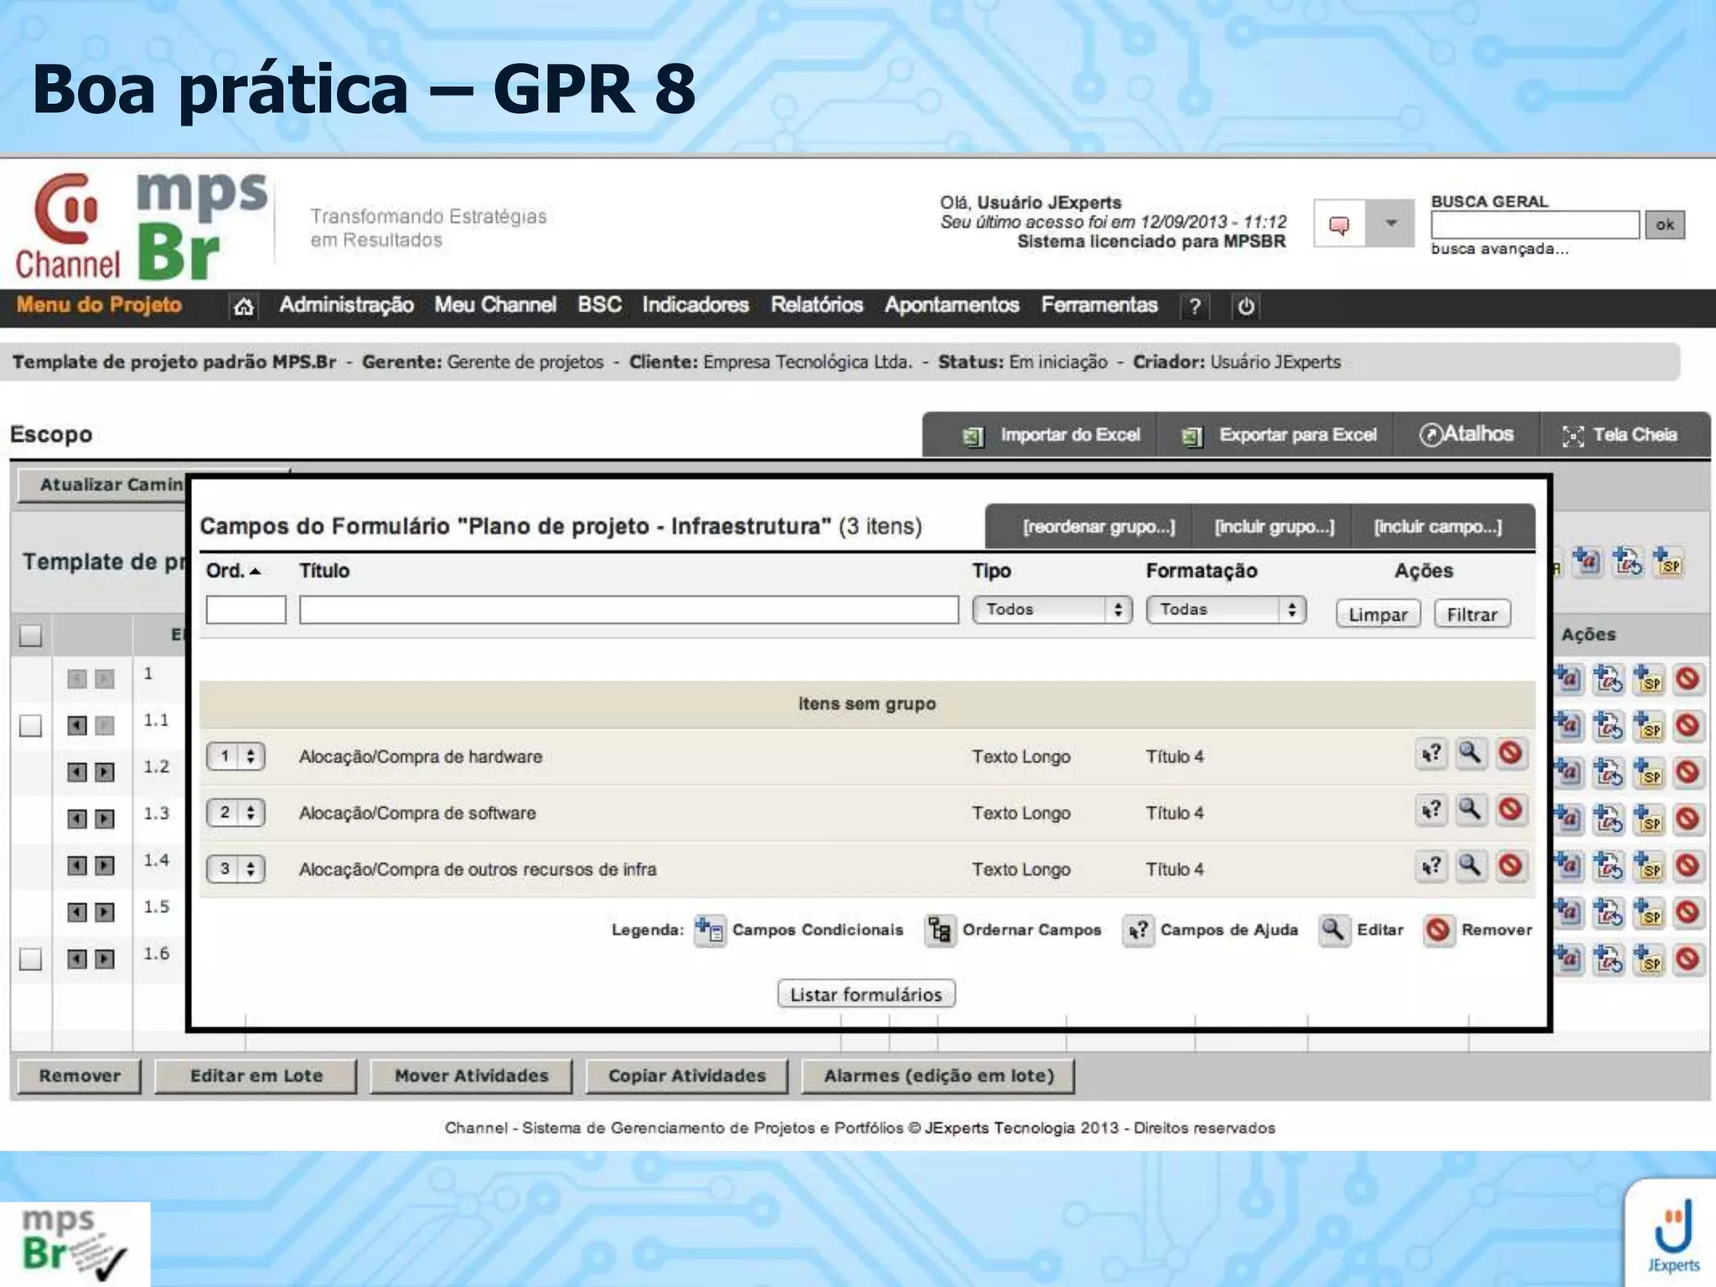Open the Administração menu
This screenshot has height=1287, width=1716.
pos(346,305)
